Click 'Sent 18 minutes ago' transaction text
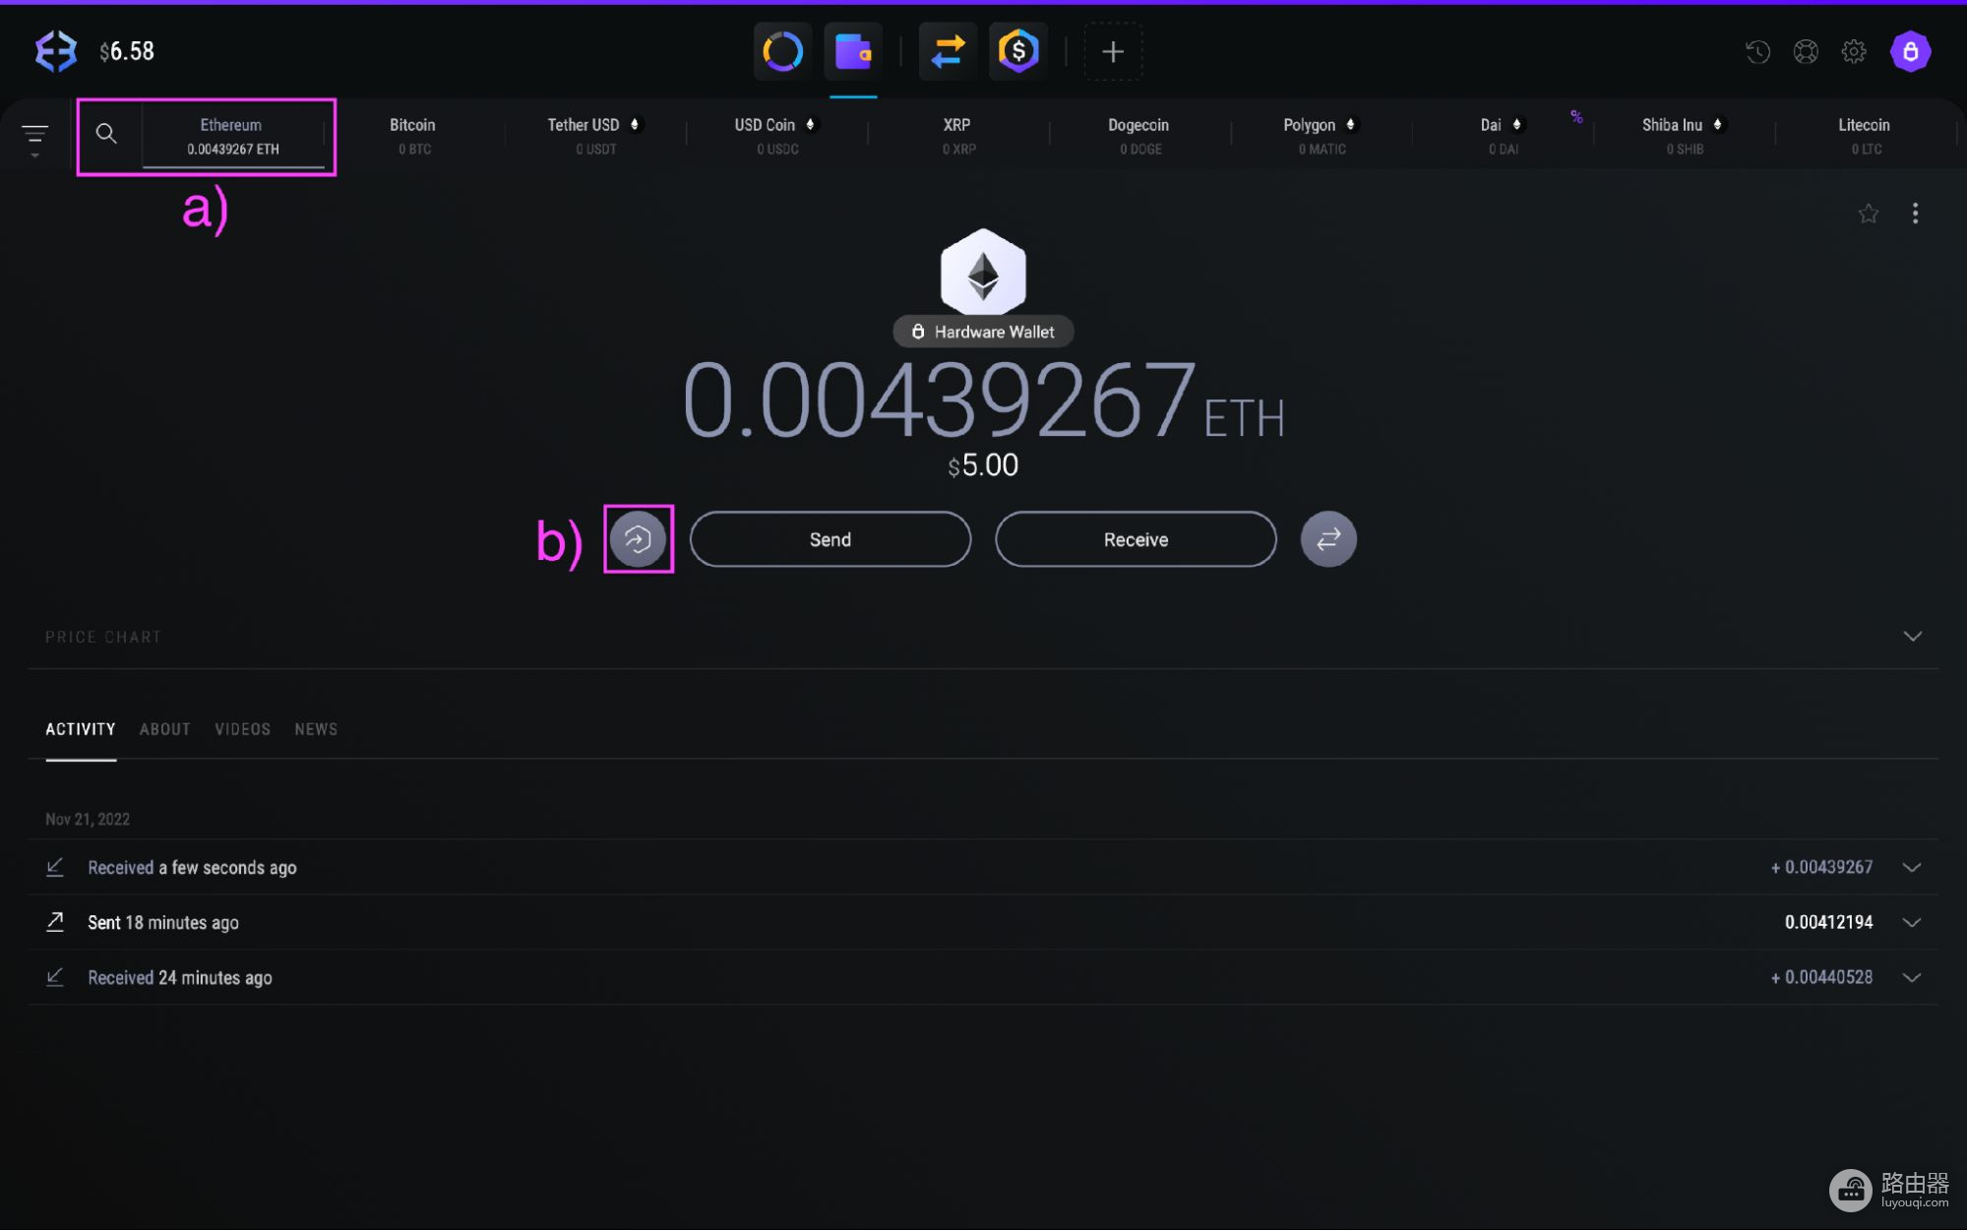 [x=163, y=922]
